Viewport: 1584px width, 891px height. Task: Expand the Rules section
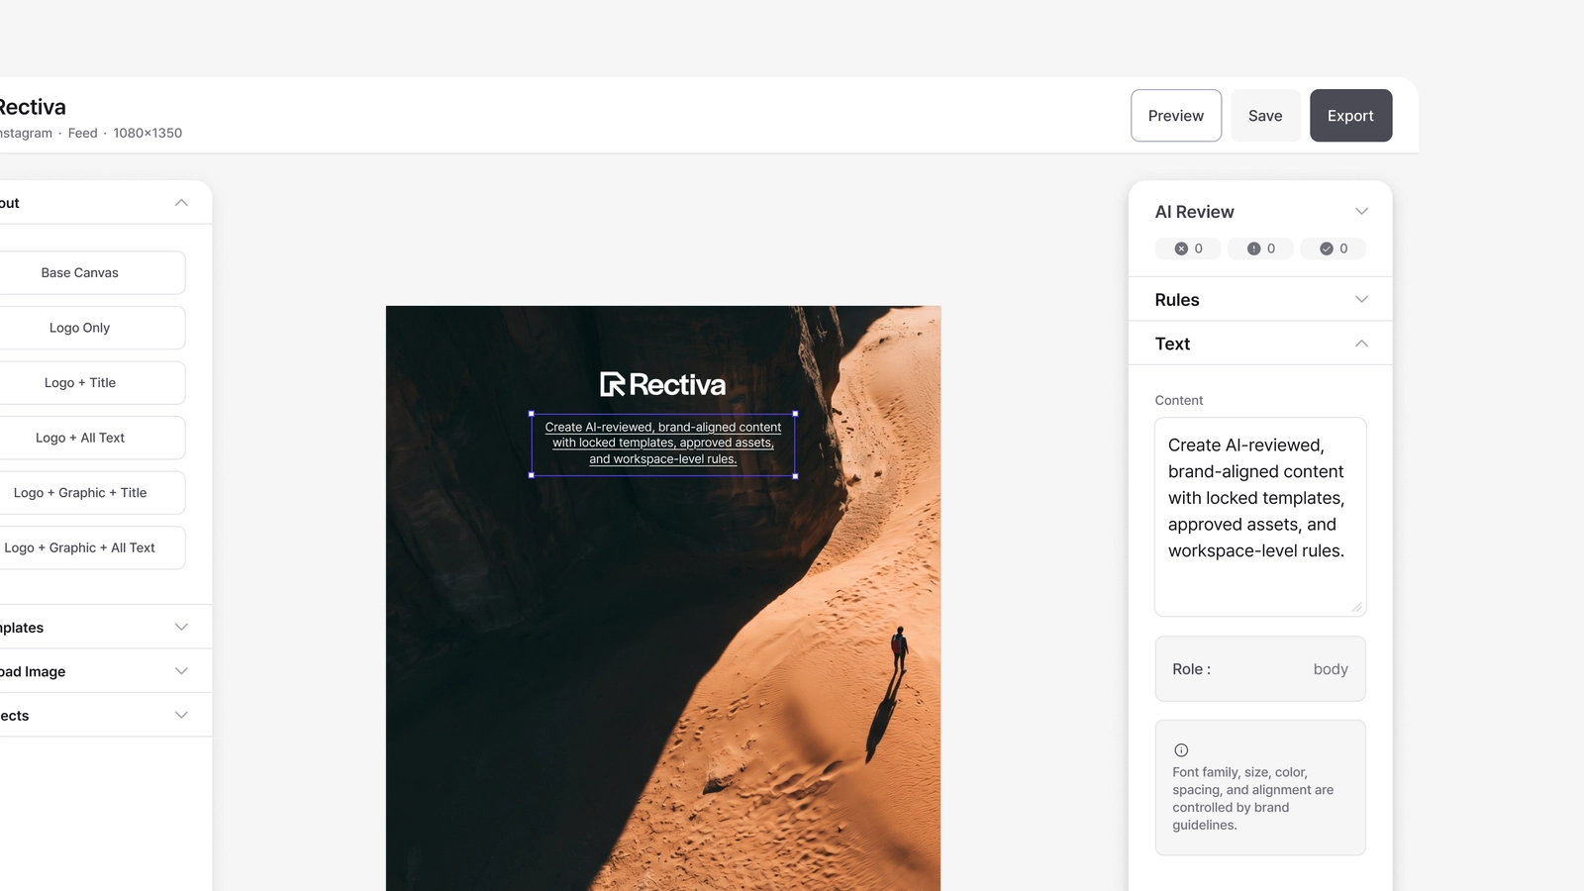1361,300
